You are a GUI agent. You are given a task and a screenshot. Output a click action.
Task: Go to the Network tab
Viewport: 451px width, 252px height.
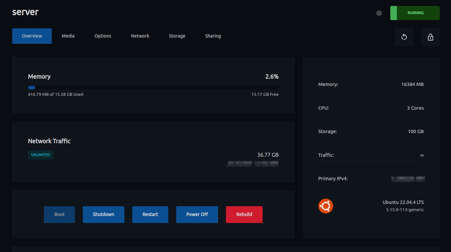point(140,36)
